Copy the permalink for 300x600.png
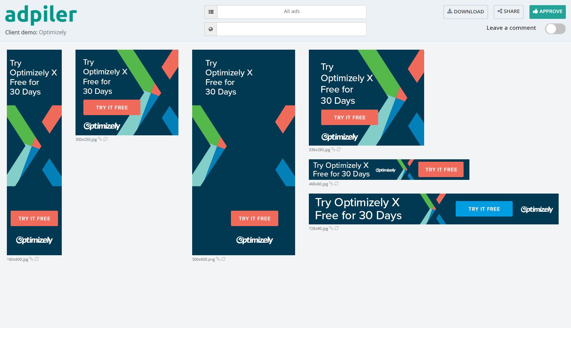Viewport: 571px width, 358px height. [x=218, y=259]
